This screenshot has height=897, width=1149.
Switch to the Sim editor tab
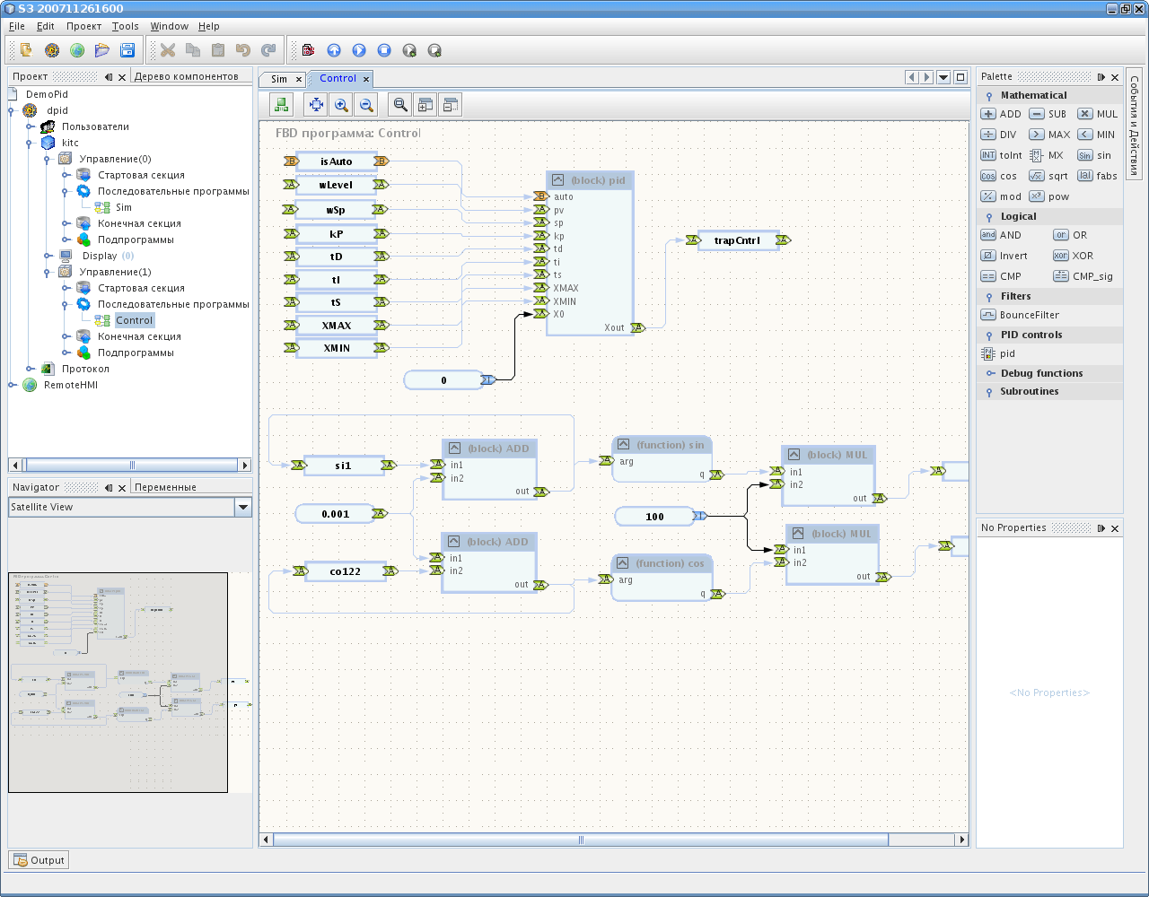tap(279, 79)
